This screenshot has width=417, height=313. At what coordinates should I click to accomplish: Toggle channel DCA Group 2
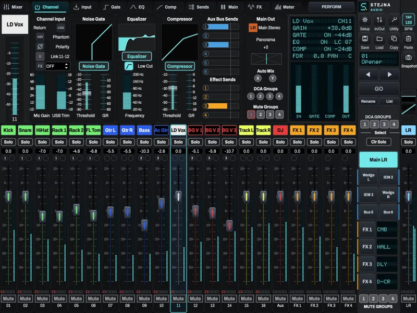coord(260,97)
